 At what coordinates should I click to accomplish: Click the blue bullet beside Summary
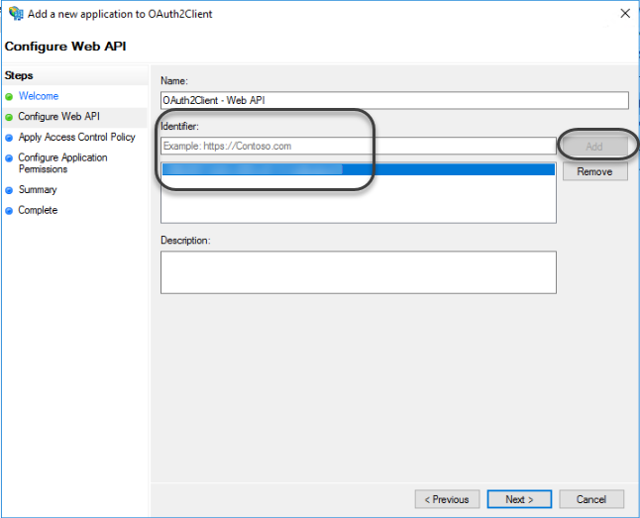point(9,190)
